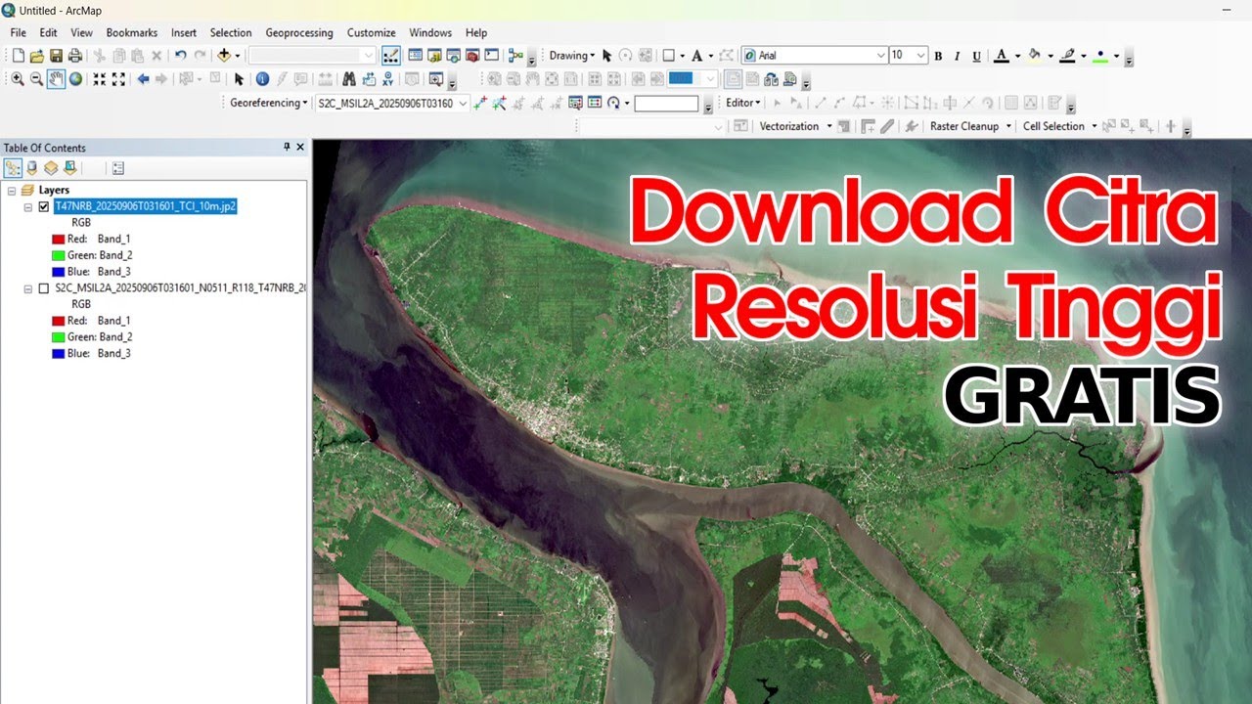This screenshot has height=704, width=1252.
Task: Undo the last action
Action: point(180,56)
